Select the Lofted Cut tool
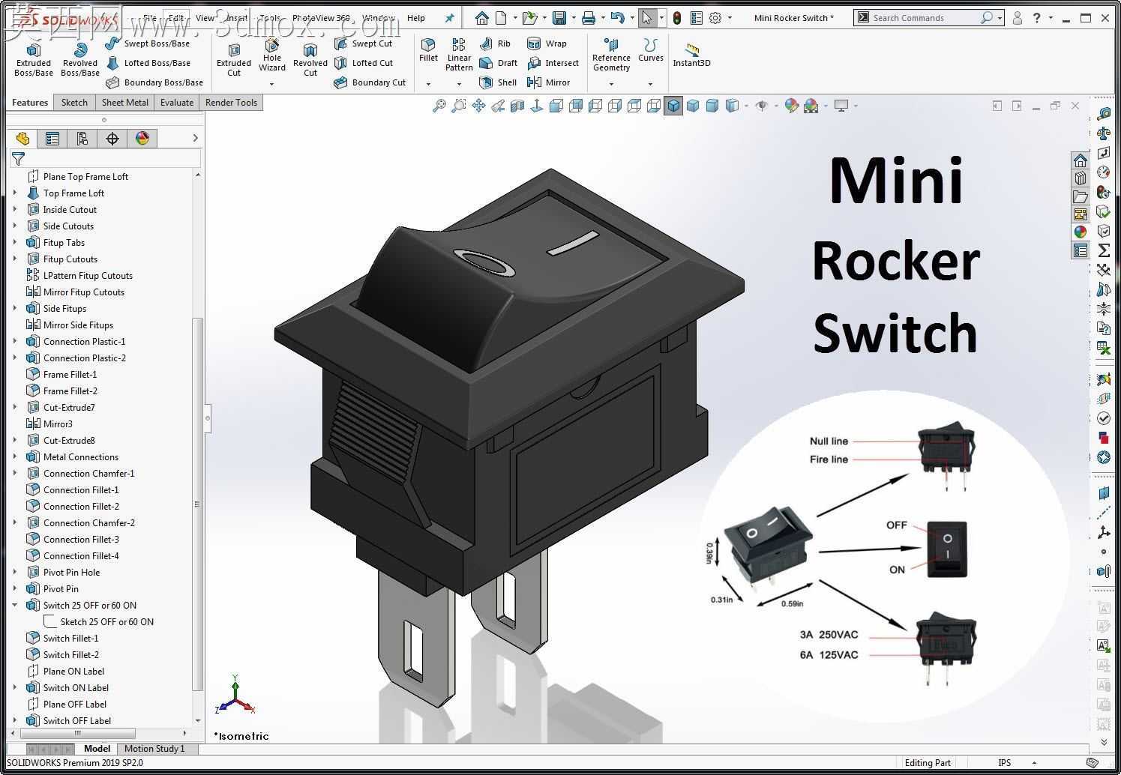This screenshot has width=1121, height=775. [x=364, y=63]
